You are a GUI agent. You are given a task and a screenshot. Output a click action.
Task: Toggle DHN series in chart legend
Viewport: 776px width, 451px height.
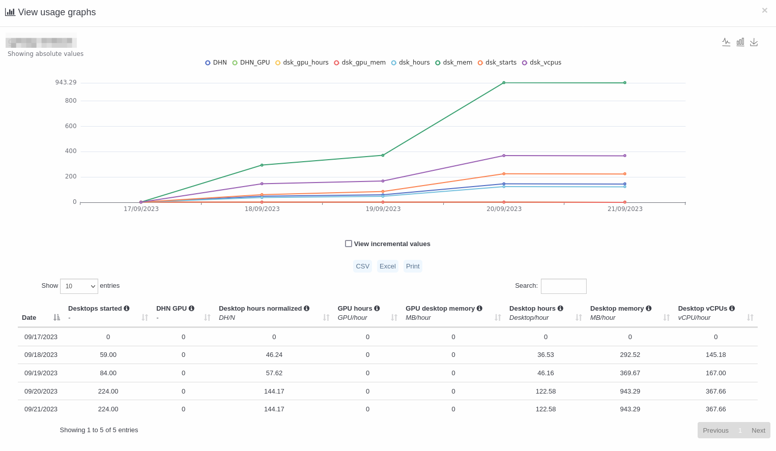pyautogui.click(x=216, y=63)
